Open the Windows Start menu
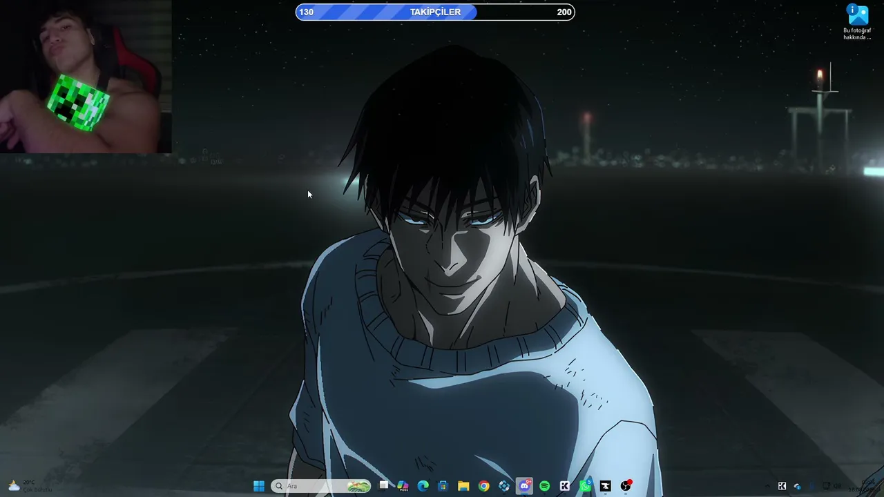 pos(259,486)
